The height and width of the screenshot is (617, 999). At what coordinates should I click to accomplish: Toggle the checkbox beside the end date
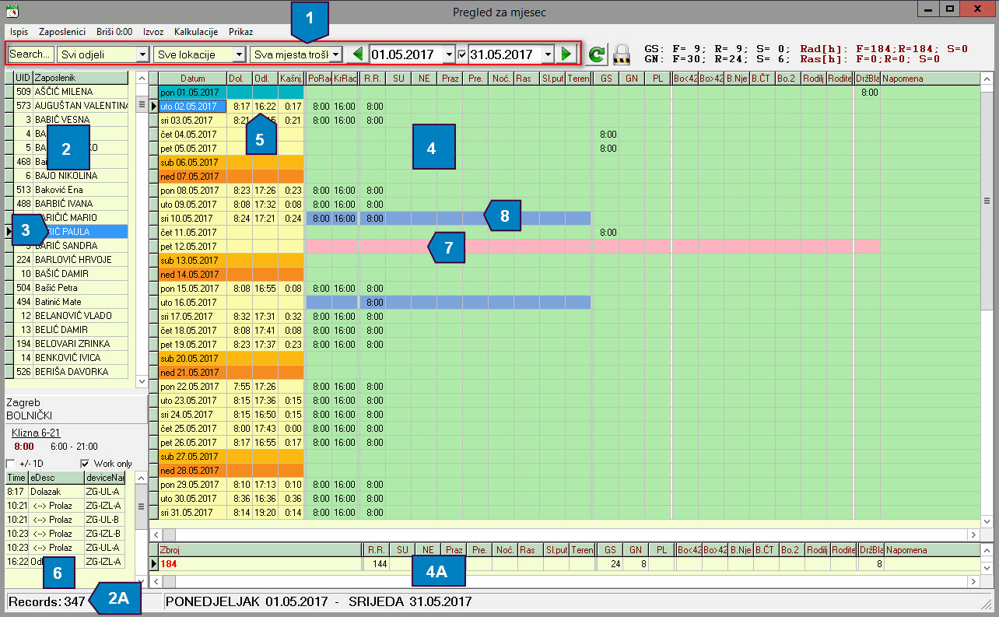(x=462, y=55)
